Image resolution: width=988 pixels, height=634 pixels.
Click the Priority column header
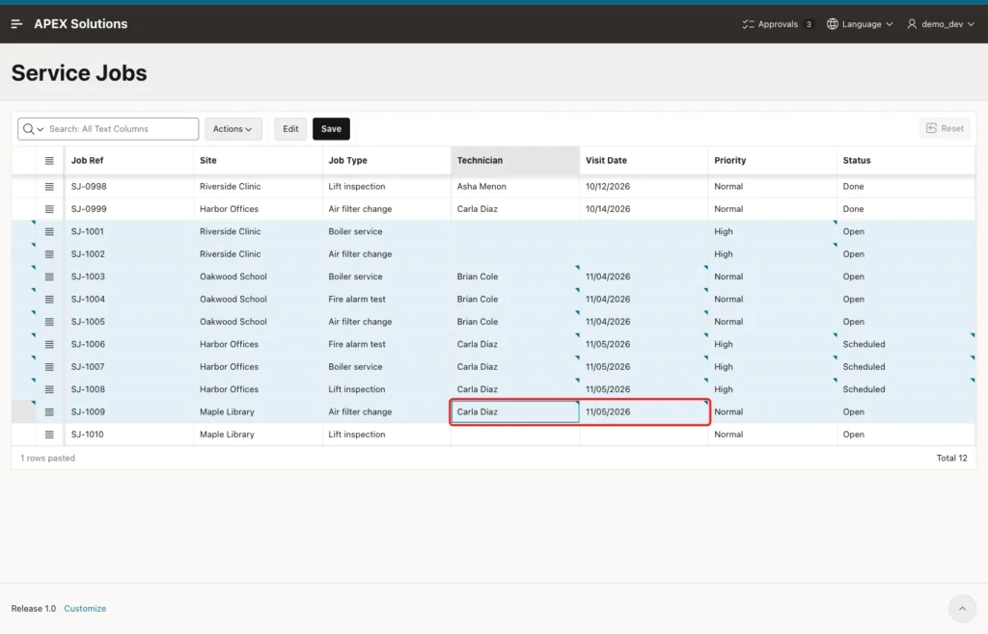(773, 160)
